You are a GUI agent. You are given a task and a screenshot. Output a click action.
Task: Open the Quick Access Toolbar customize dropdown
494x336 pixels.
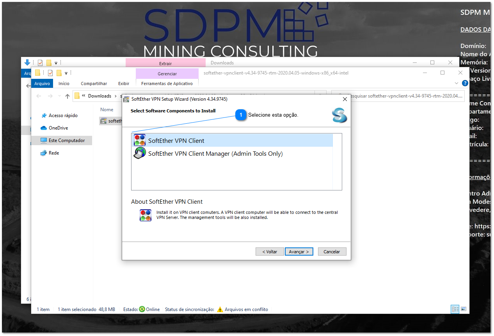pos(66,73)
